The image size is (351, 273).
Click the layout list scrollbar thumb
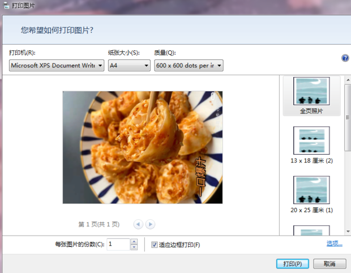click(348, 118)
